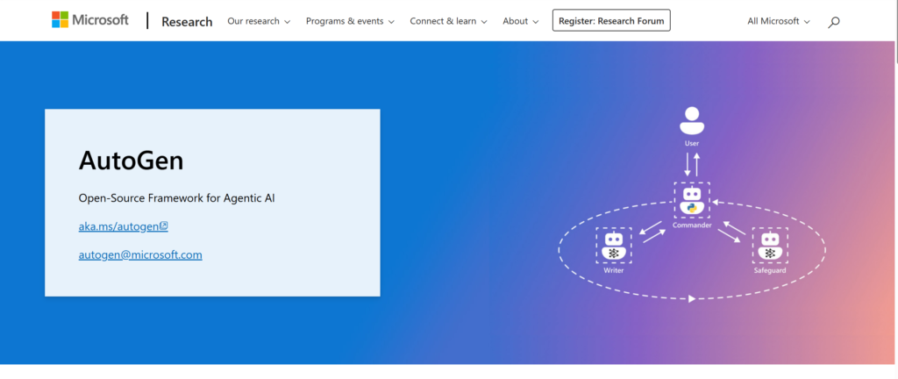This screenshot has height=379, width=898.
Task: Open the About menu
Action: (521, 21)
